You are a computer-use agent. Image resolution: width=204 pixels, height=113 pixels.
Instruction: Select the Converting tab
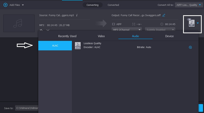(x=92, y=5)
